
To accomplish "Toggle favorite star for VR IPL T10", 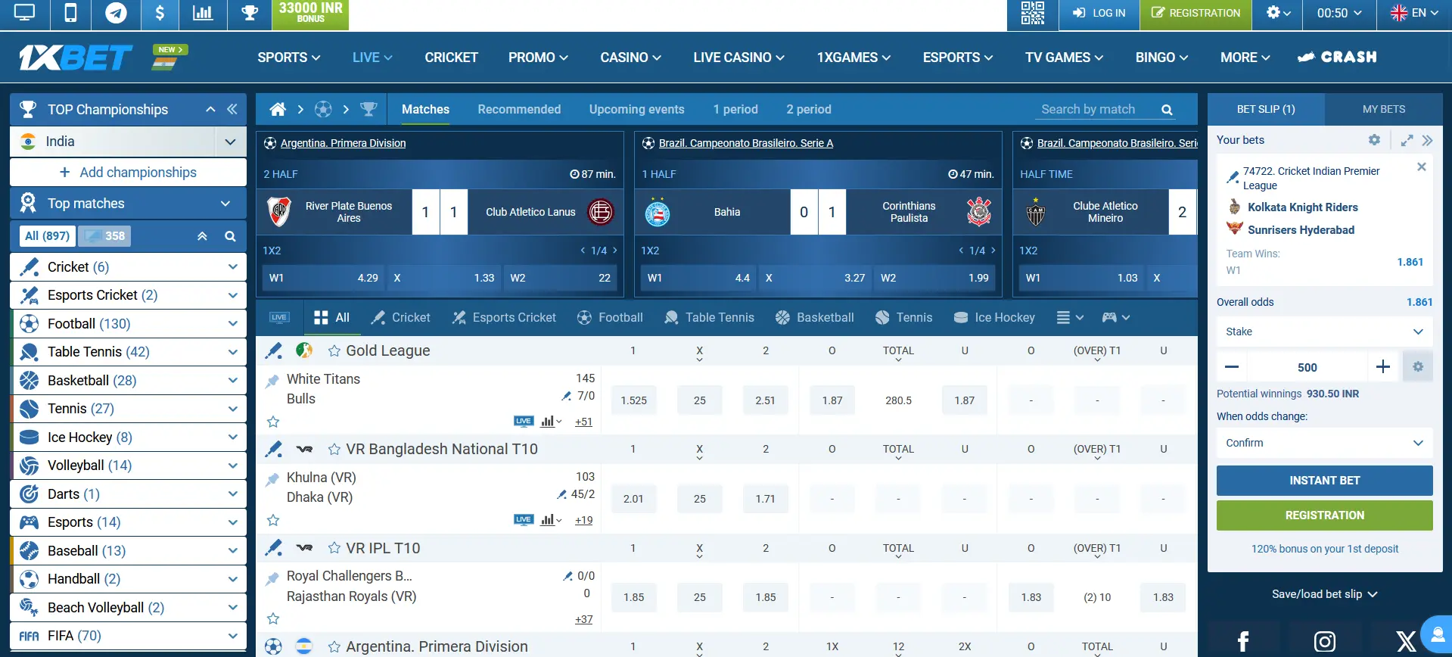I will (x=334, y=548).
